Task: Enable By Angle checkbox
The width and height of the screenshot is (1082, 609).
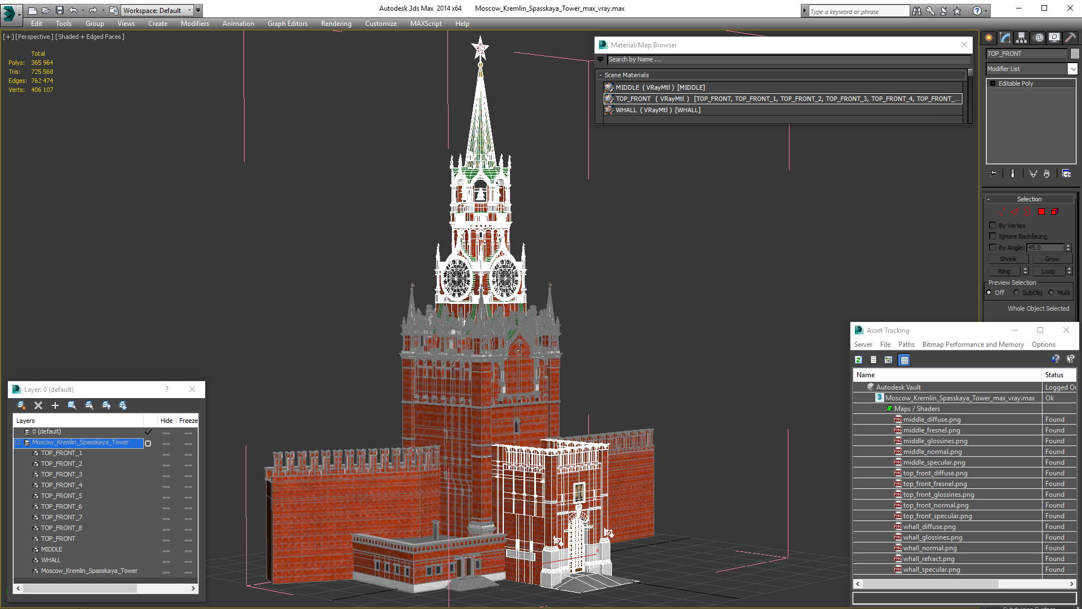Action: click(x=993, y=248)
